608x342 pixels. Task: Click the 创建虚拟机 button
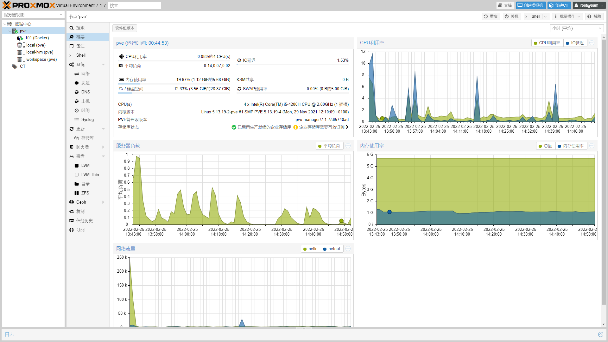[x=530, y=5]
